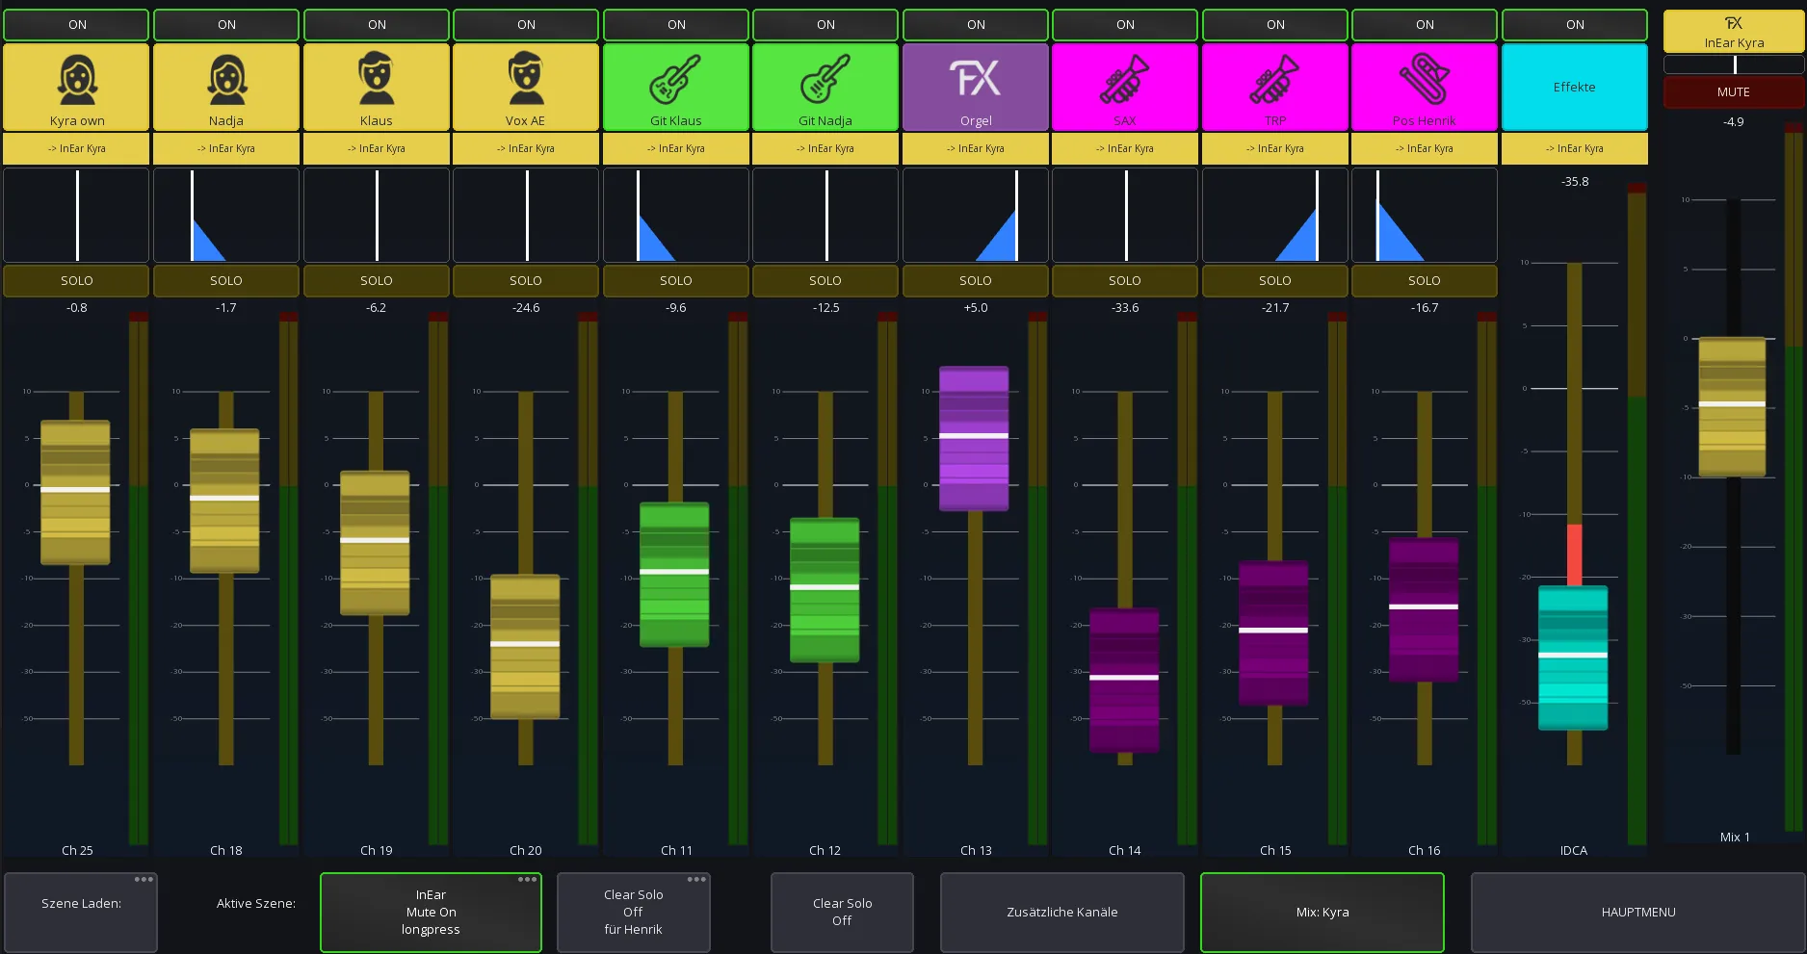Viewport: 1807px width, 954px height.
Task: Select the Mix: Kyra button
Action: (x=1323, y=912)
